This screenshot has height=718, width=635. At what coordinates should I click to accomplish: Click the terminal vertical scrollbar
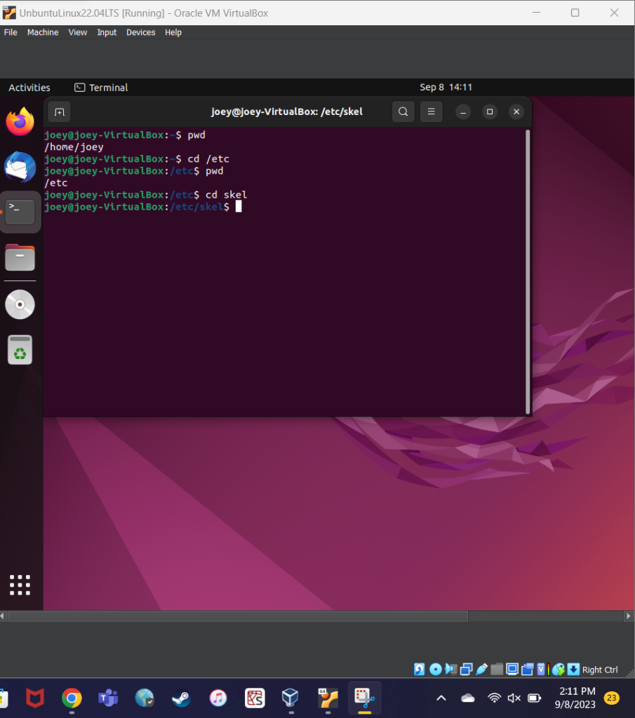pos(528,271)
